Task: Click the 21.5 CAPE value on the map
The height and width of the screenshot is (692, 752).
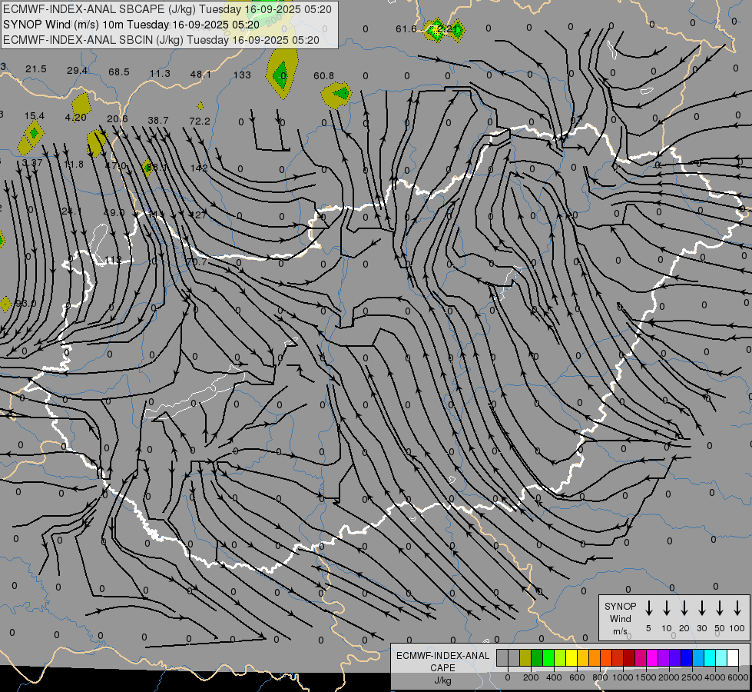Action: pos(36,69)
